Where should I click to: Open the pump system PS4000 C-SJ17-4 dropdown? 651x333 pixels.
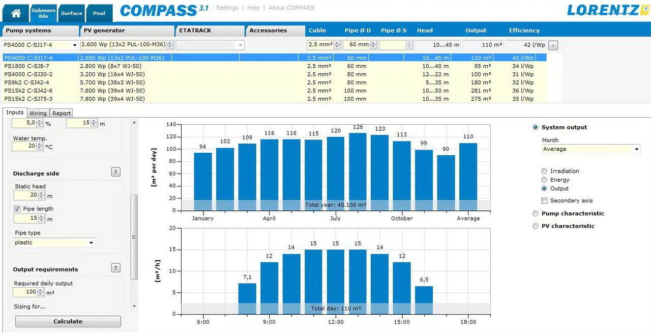75,45
